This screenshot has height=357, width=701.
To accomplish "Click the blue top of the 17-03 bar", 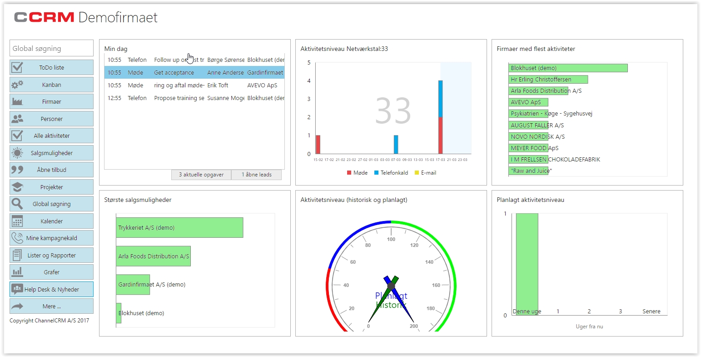I will coord(440,99).
